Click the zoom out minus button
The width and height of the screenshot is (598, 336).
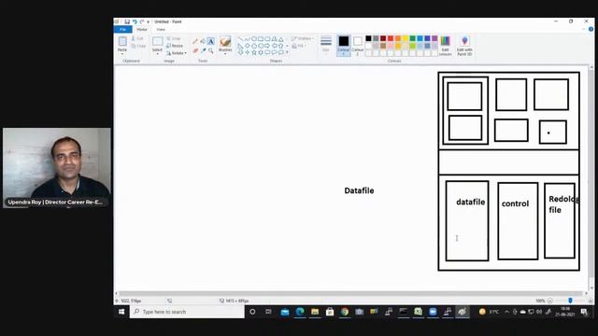click(550, 301)
